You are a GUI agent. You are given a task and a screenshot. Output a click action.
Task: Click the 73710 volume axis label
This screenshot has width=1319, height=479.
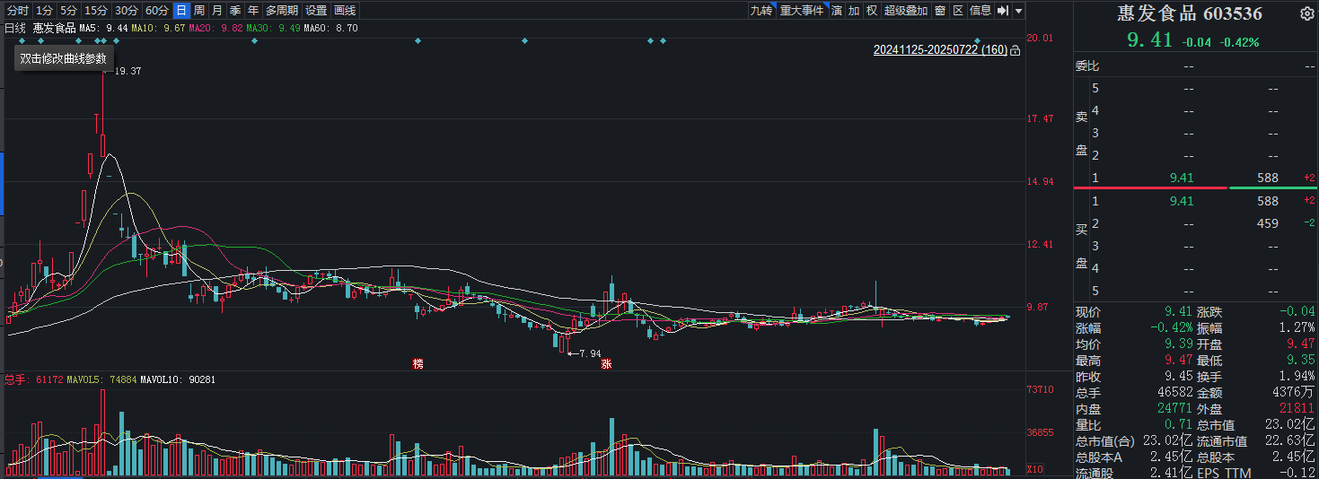point(1040,389)
